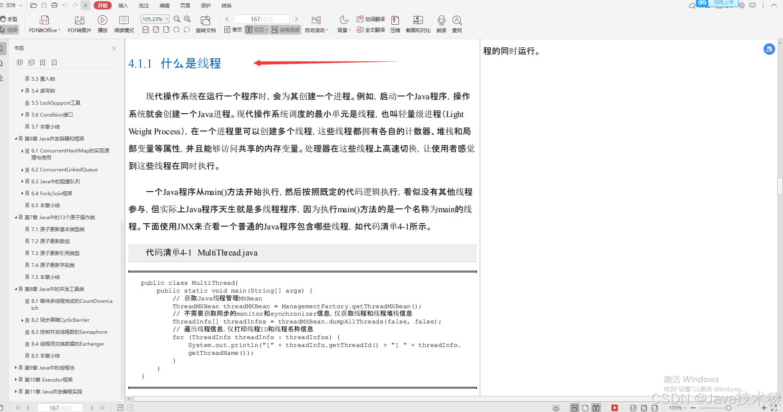
Task: Click the open folder icon
Action: (x=34, y=5)
